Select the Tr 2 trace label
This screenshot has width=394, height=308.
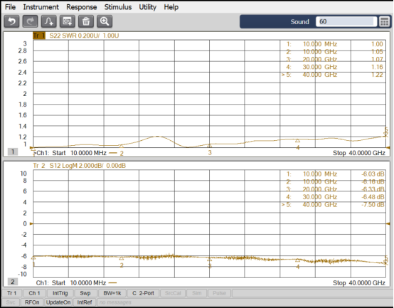pyautogui.click(x=39, y=166)
